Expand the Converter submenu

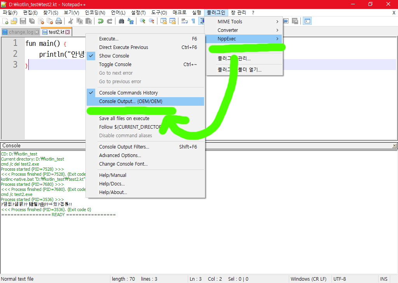[243, 30]
